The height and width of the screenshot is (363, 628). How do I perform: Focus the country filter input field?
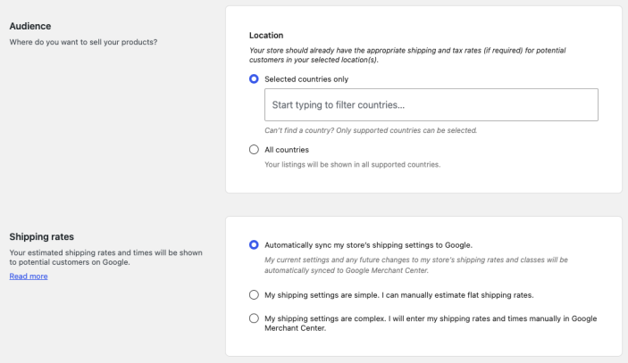click(x=431, y=105)
